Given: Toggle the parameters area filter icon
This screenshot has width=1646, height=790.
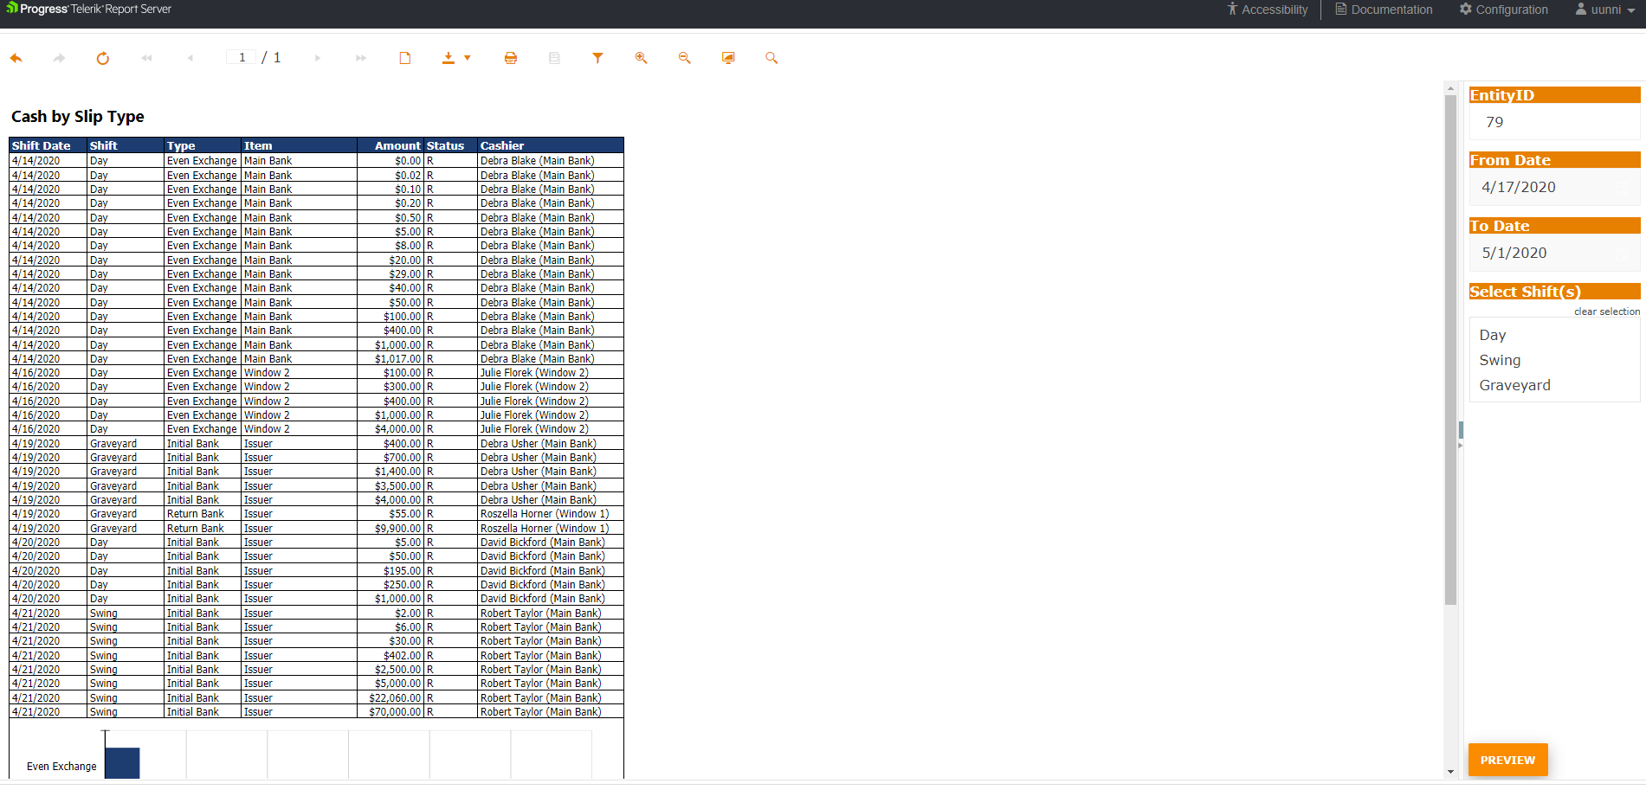Looking at the screenshot, I should 597,58.
